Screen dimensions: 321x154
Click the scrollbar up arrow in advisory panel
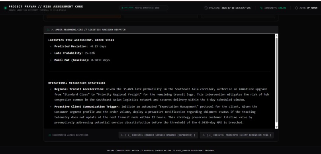[x=276, y=35]
